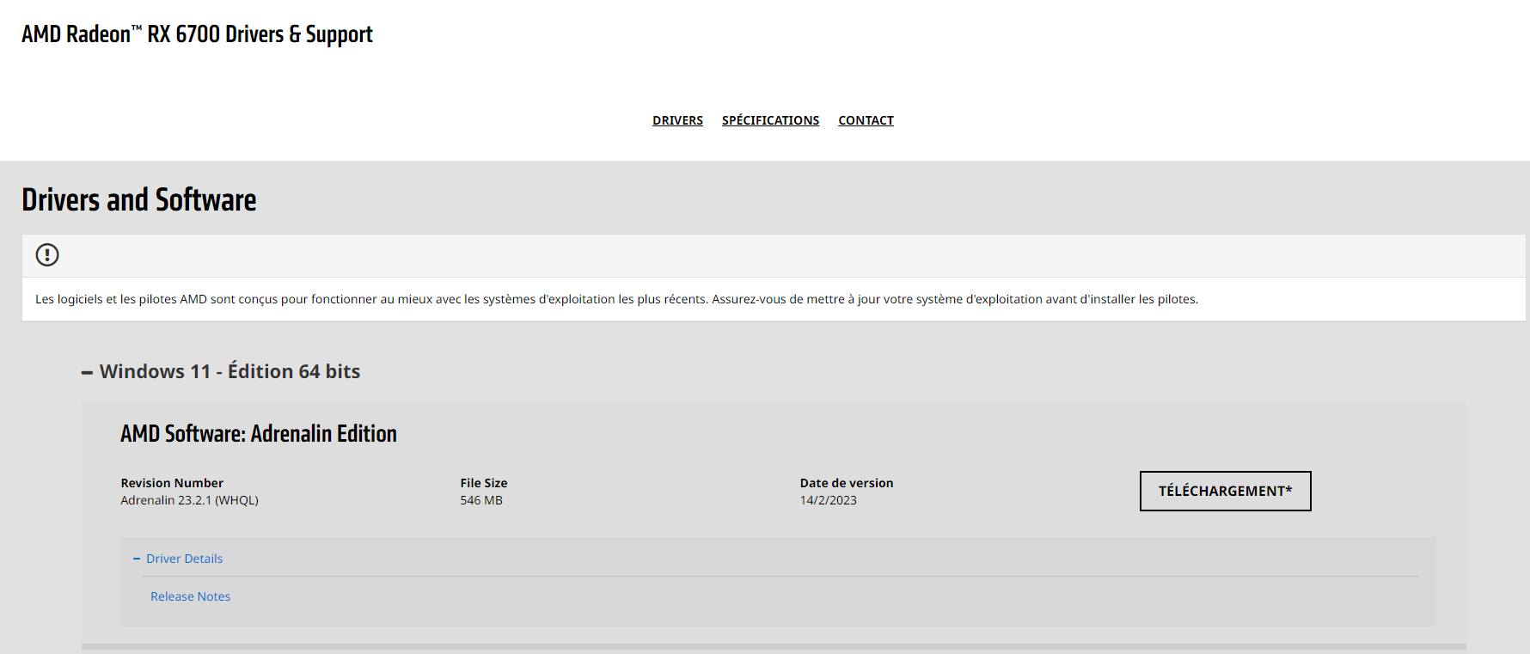Screen dimensions: 1530x654
Task: Click the 546 MB file size value
Action: point(481,500)
